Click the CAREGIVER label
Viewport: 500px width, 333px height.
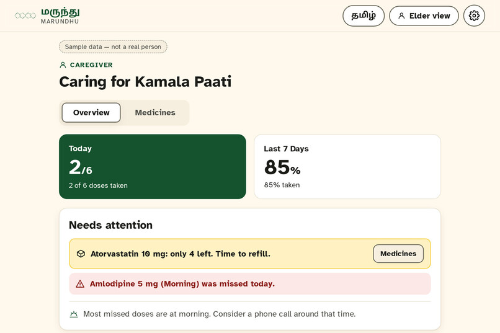tap(91, 65)
